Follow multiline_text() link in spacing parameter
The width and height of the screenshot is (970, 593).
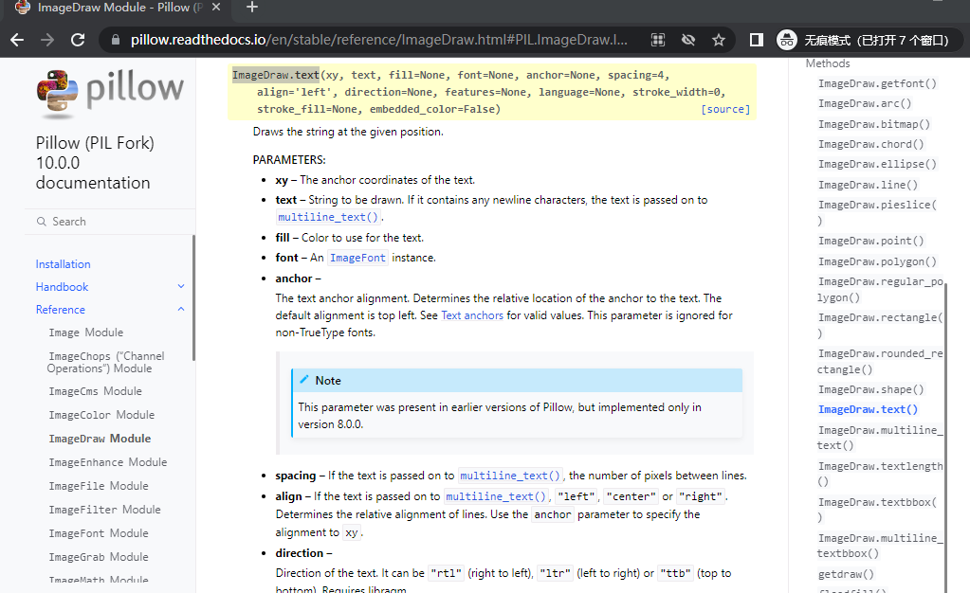510,476
